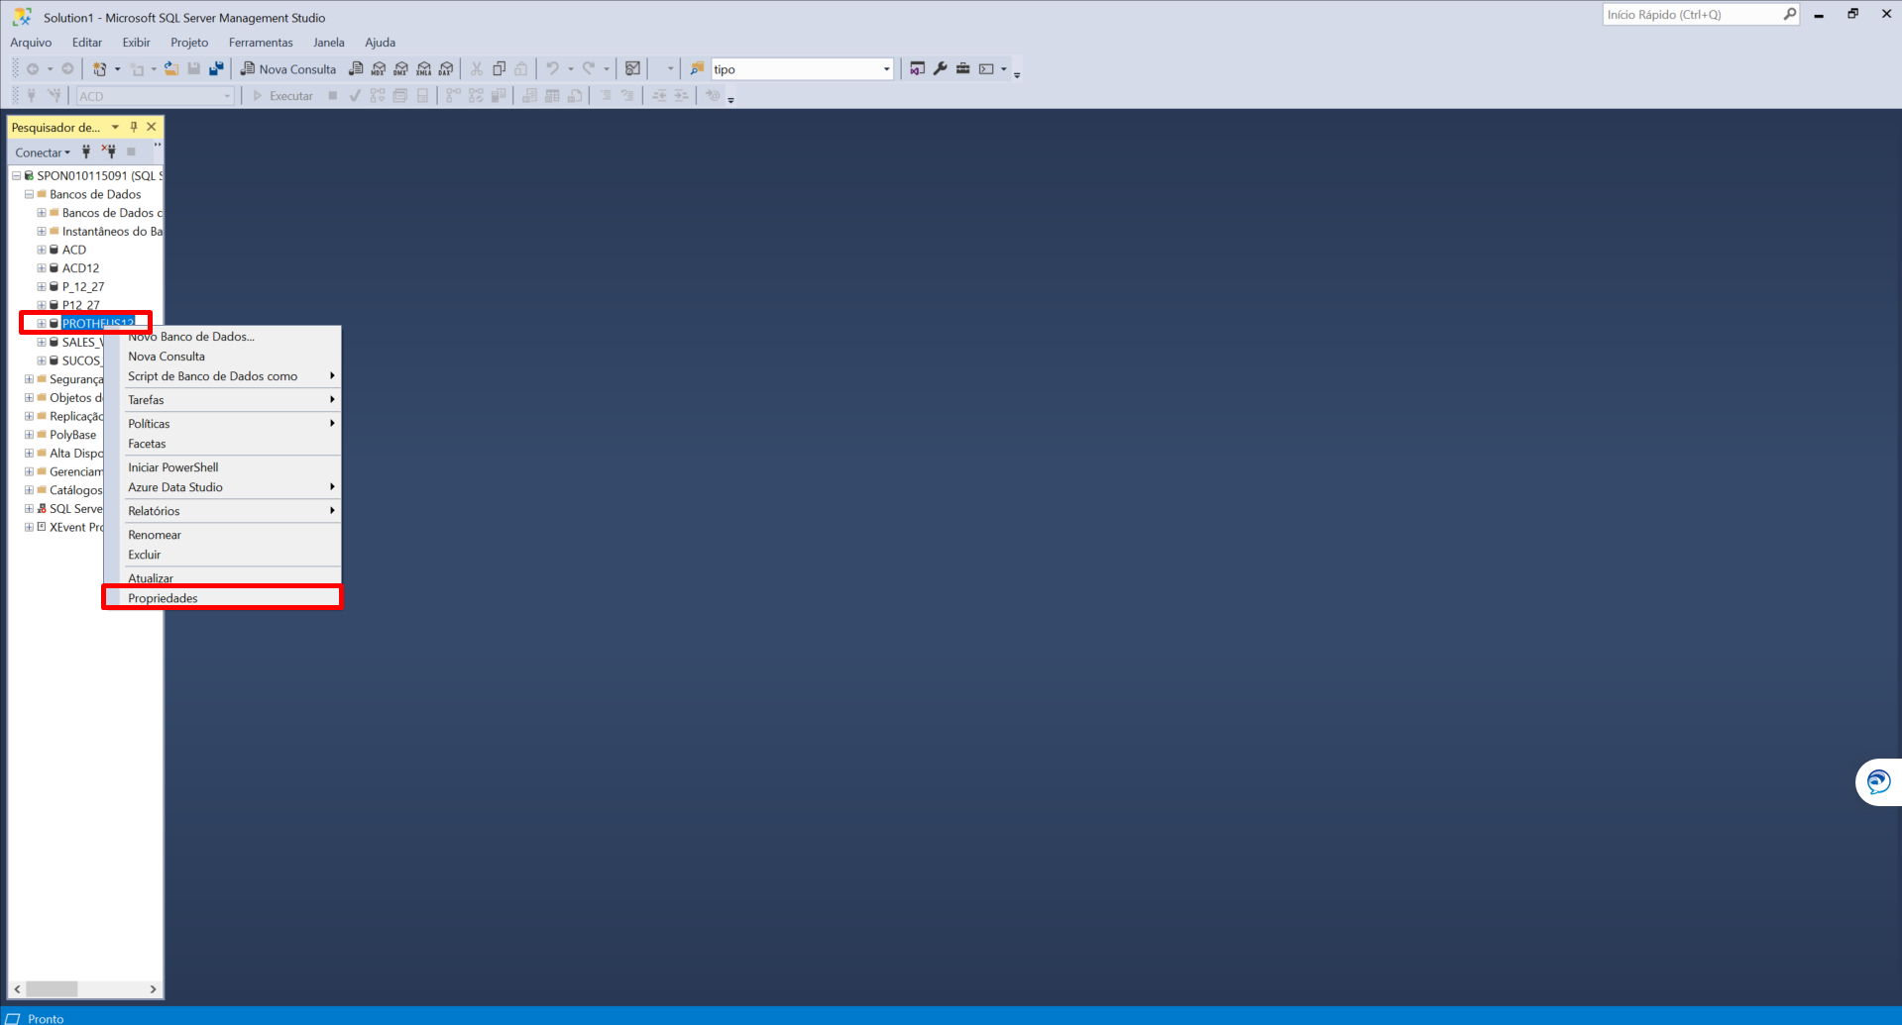Open new DAX query icon
This screenshot has height=1025, width=1902.
447,69
